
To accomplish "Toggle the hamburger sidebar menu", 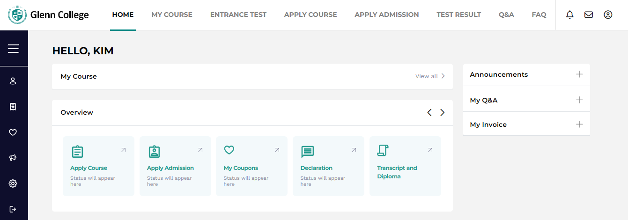I will pos(14,48).
